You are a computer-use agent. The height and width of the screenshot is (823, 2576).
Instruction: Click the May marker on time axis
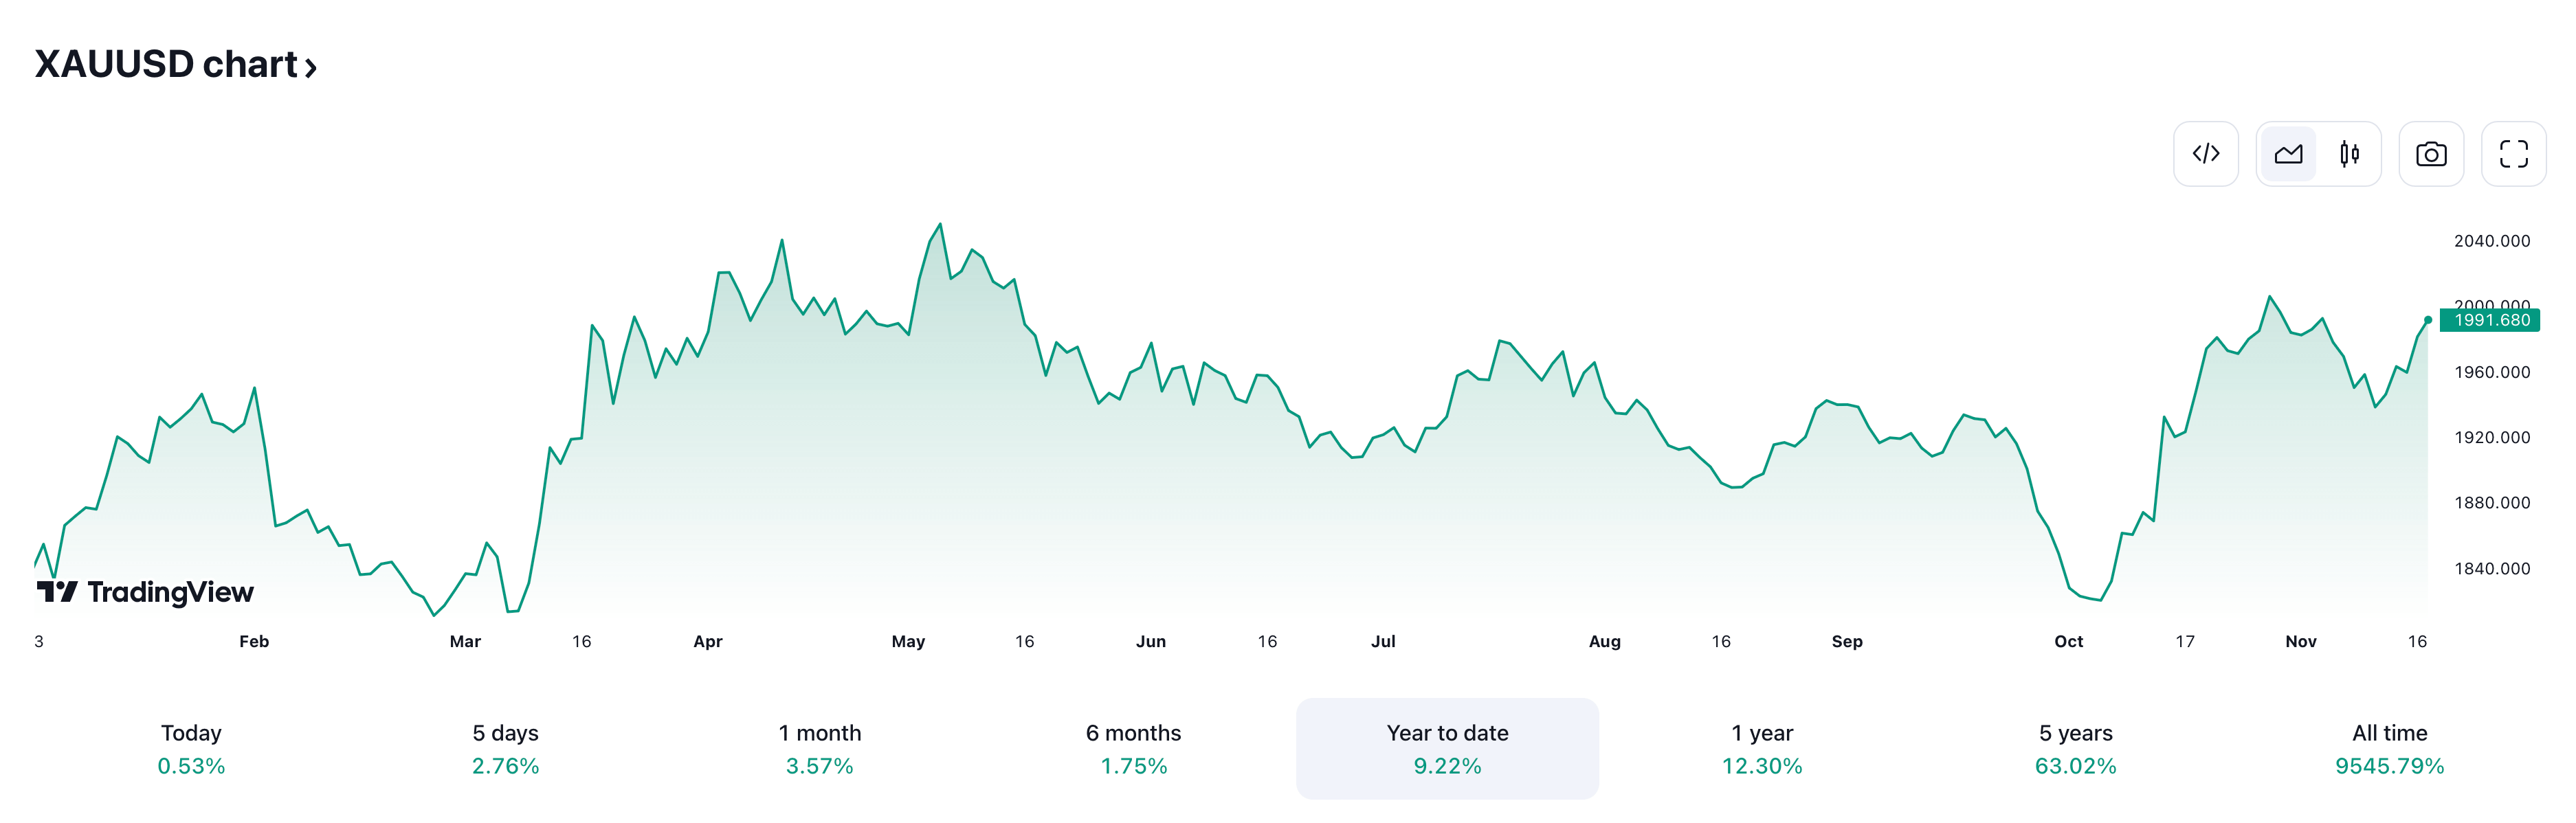coord(908,642)
